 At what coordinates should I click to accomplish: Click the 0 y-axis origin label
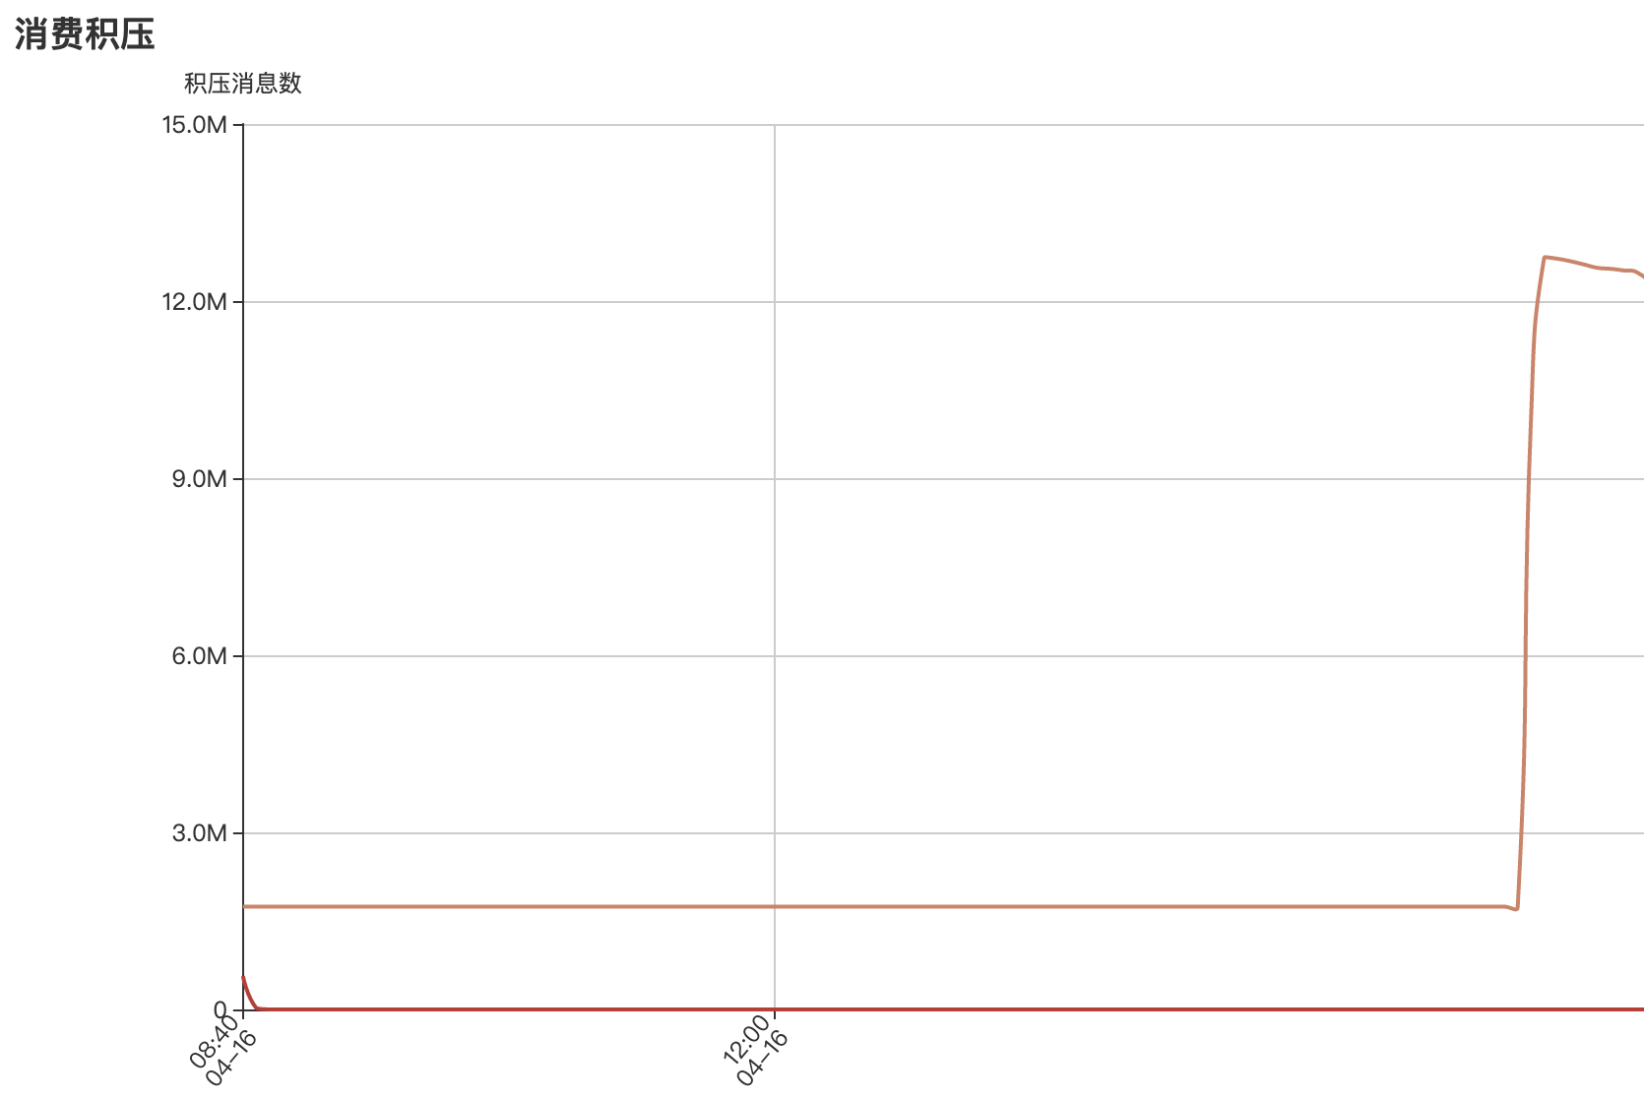coord(221,1009)
